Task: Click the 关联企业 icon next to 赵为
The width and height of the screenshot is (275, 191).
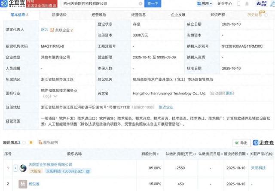Action: (52, 30)
